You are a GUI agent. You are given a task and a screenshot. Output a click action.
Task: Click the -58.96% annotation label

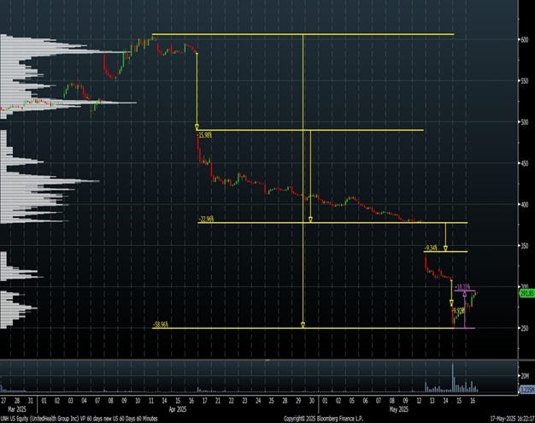click(x=161, y=325)
